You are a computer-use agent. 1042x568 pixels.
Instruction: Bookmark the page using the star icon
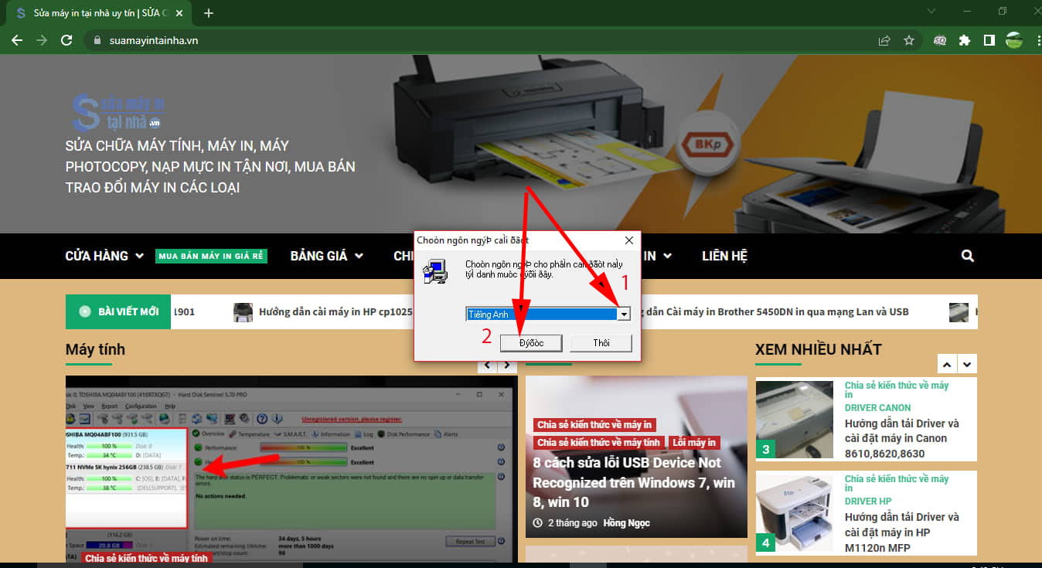[909, 39]
